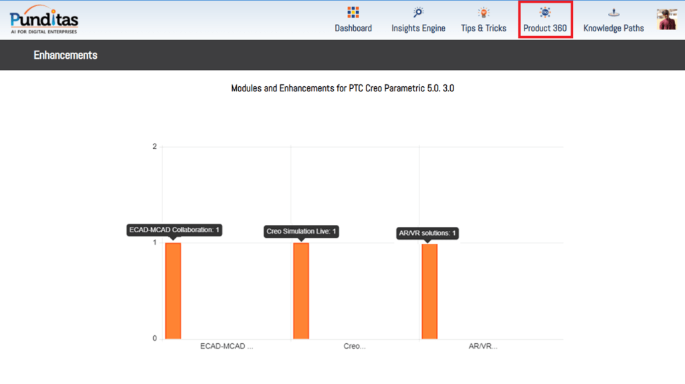Select the Tips & Tricks label
The height and width of the screenshot is (384, 685).
pyautogui.click(x=483, y=28)
